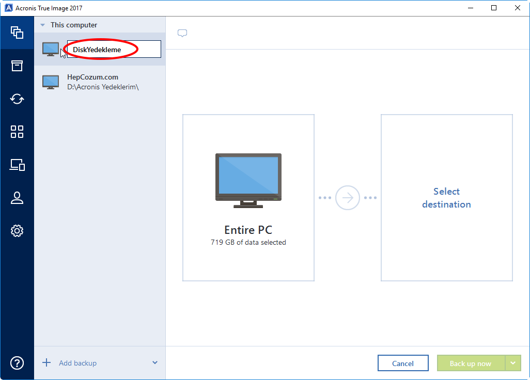The height and width of the screenshot is (380, 530).
Task: Open the Archive section icon
Action: tap(17, 66)
